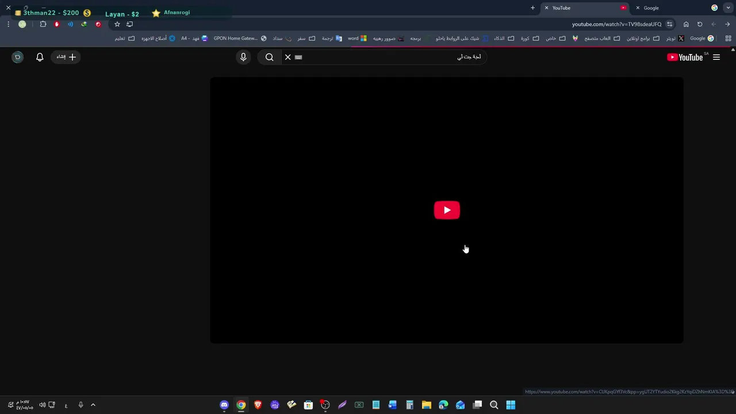Expand the خاص bookmark folder
The width and height of the screenshot is (736, 414).
pos(555,39)
